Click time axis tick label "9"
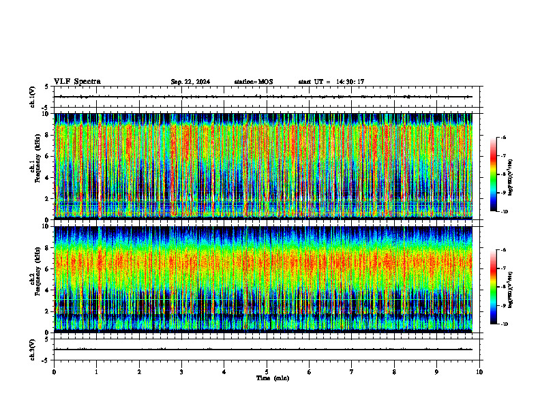The width and height of the screenshot is (540, 417). [x=436, y=372]
